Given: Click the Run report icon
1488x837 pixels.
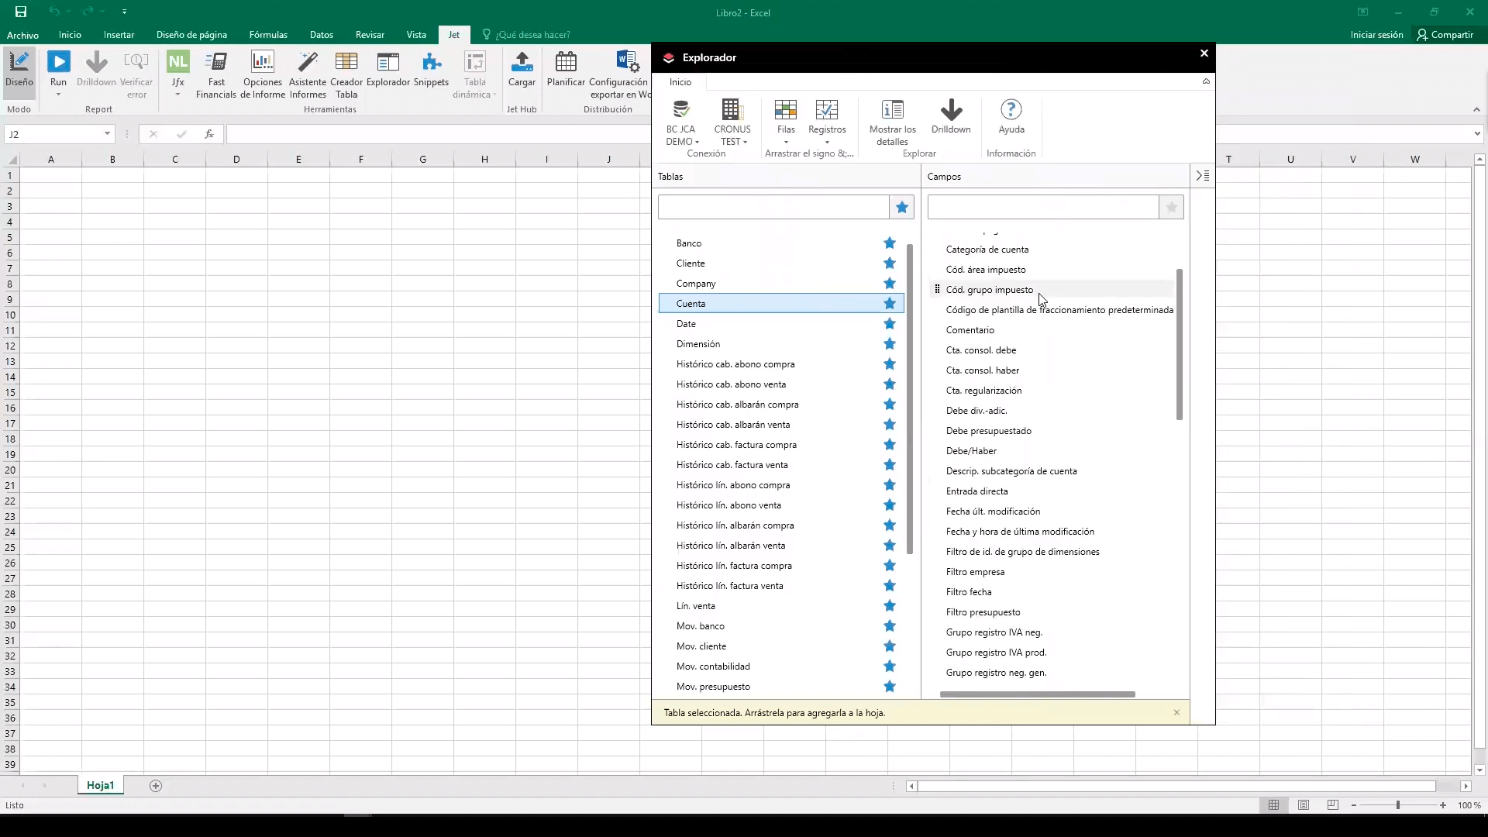Looking at the screenshot, I should (58, 63).
